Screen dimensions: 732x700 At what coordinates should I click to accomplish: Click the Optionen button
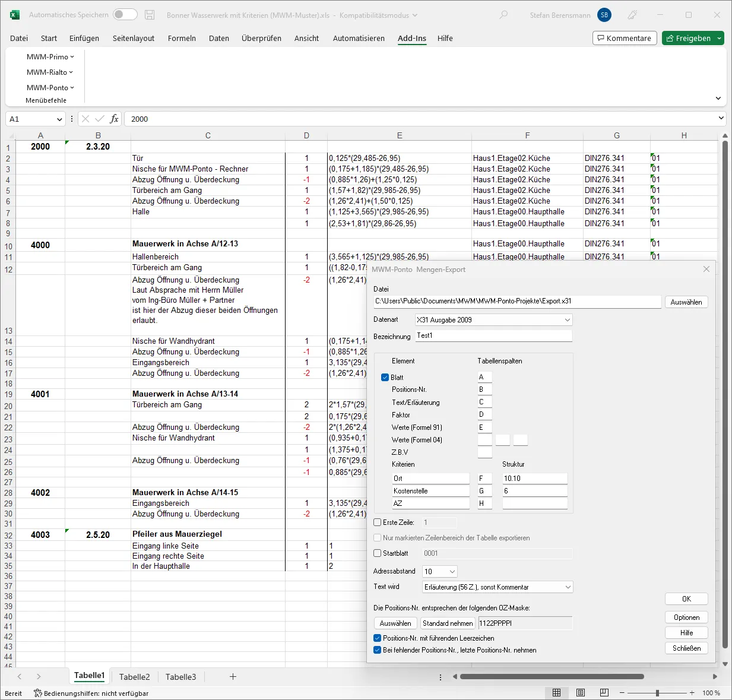point(686,617)
